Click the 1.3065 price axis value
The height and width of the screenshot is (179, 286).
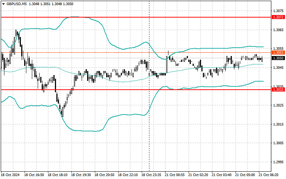(278, 30)
